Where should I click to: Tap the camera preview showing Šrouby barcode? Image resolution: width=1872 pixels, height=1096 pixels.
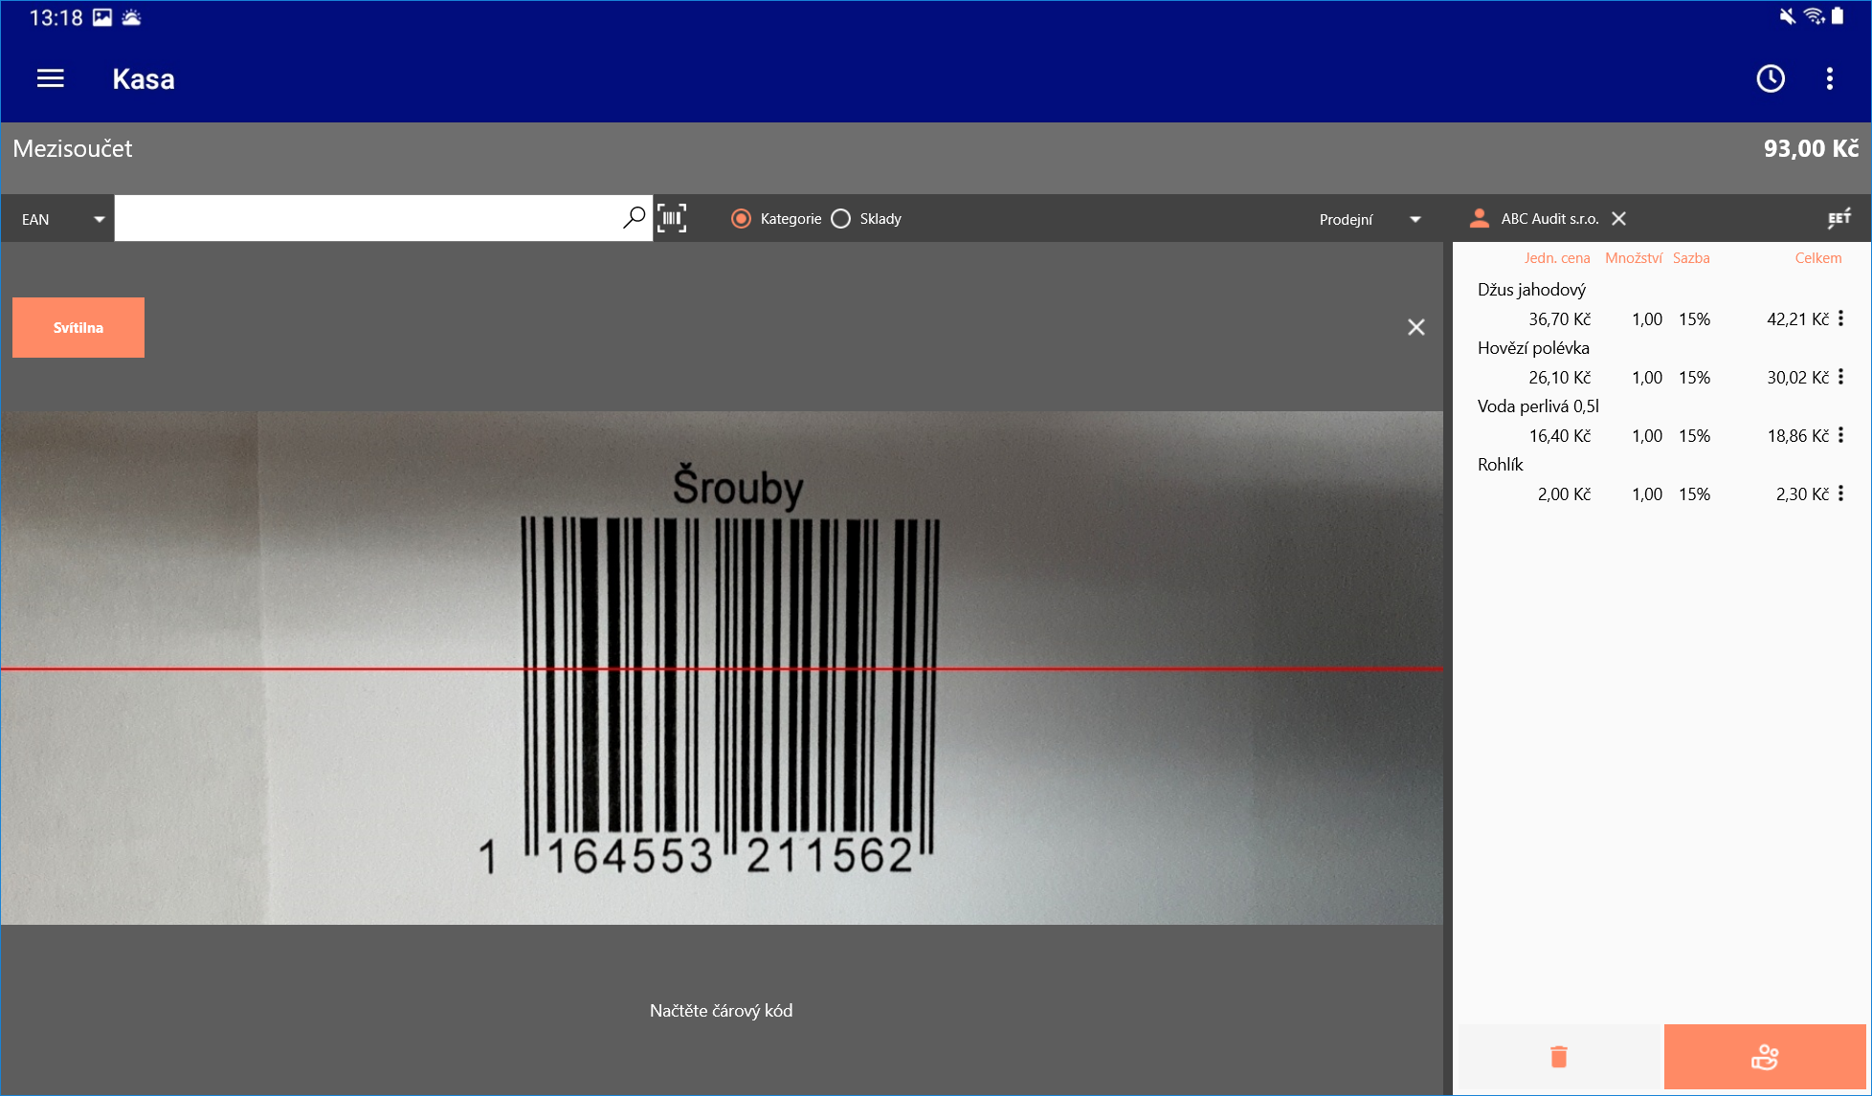(x=722, y=668)
